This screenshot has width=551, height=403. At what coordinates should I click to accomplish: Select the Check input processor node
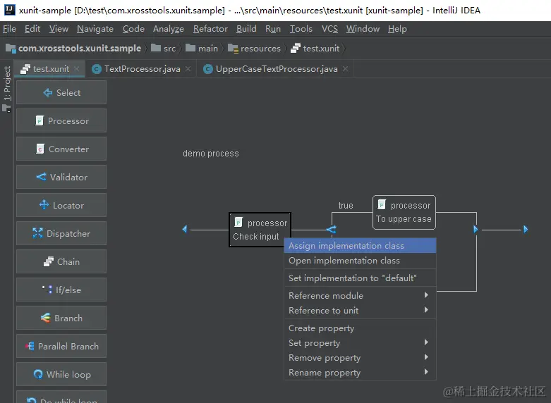click(260, 230)
